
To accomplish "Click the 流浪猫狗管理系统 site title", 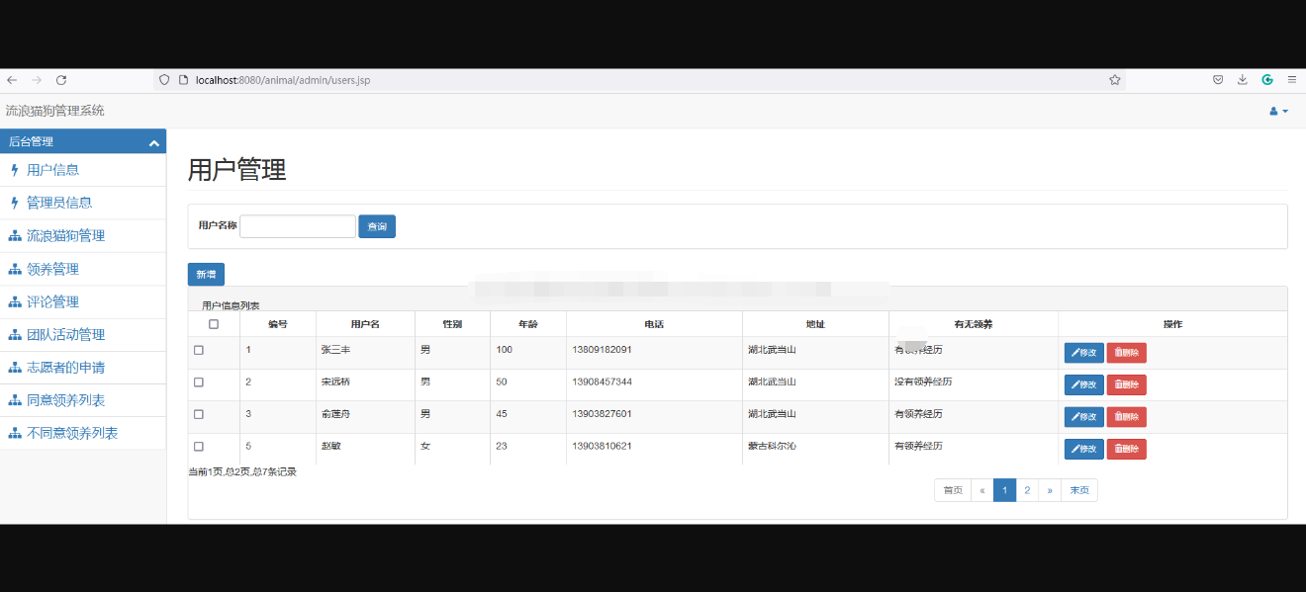I will pyautogui.click(x=54, y=111).
